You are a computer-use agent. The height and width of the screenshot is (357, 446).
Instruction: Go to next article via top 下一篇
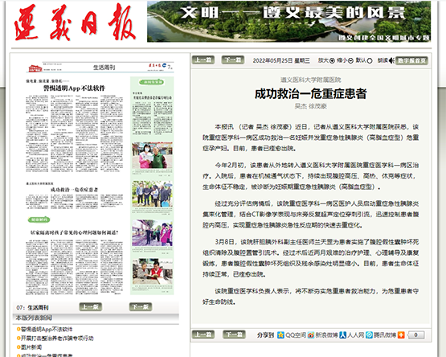[x=233, y=59]
